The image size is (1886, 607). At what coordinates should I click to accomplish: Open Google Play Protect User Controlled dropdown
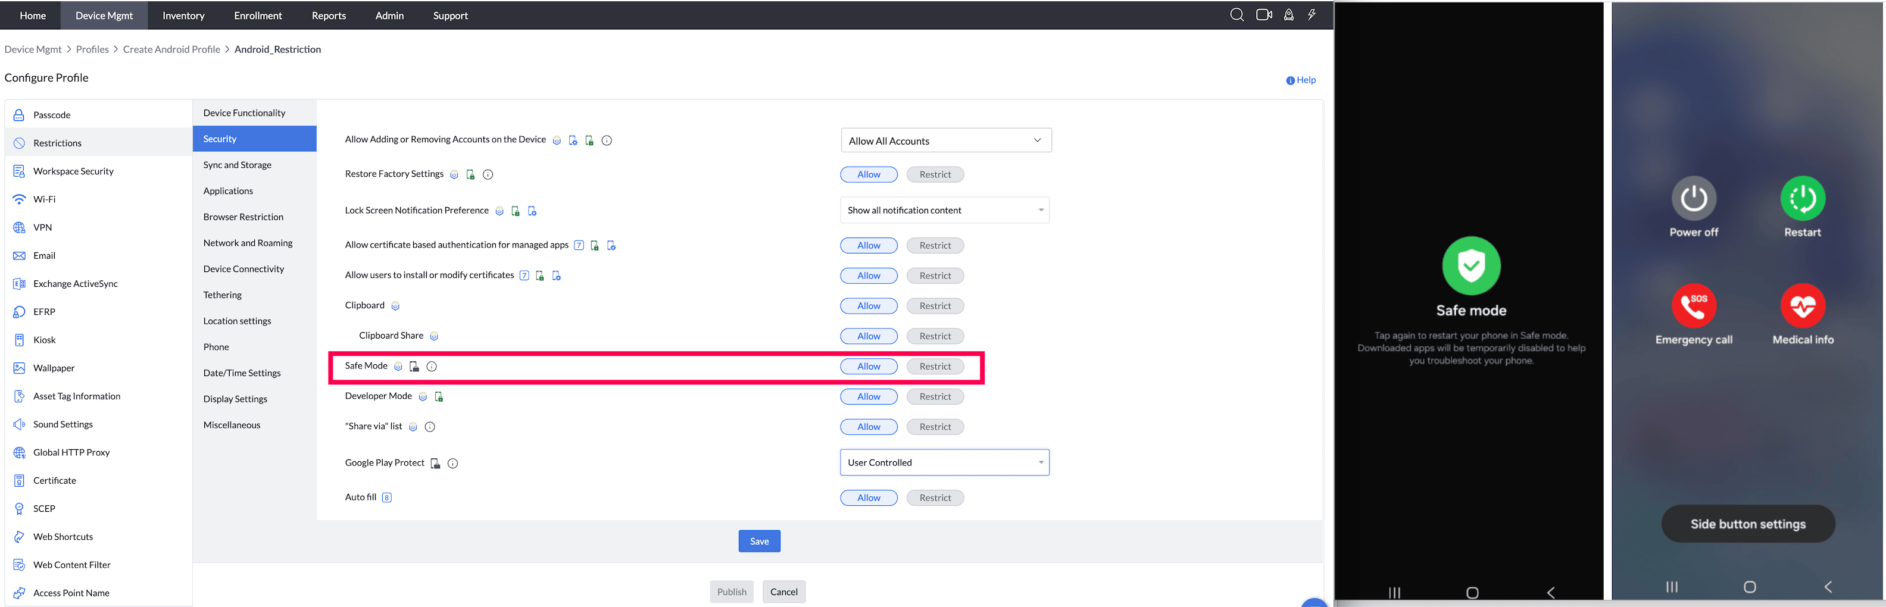coord(944,463)
